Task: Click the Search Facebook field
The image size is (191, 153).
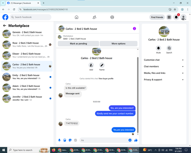Action: point(31,17)
